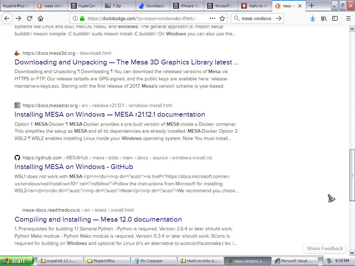Click the docs.mesastar.org windows-install.html URL
The image size is (355, 266).
click(x=97, y=105)
